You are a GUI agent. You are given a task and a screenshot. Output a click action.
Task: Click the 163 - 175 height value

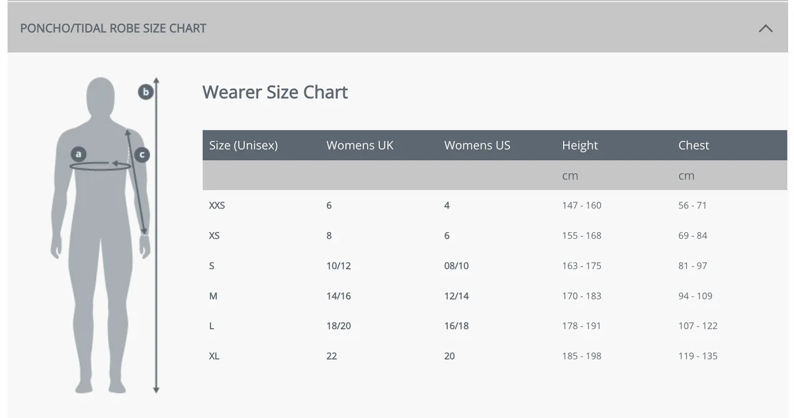582,266
